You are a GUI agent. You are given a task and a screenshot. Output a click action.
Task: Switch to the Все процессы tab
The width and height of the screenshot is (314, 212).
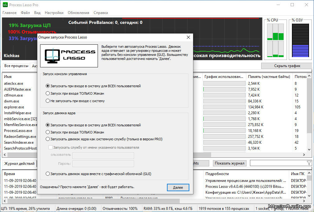click(16, 66)
